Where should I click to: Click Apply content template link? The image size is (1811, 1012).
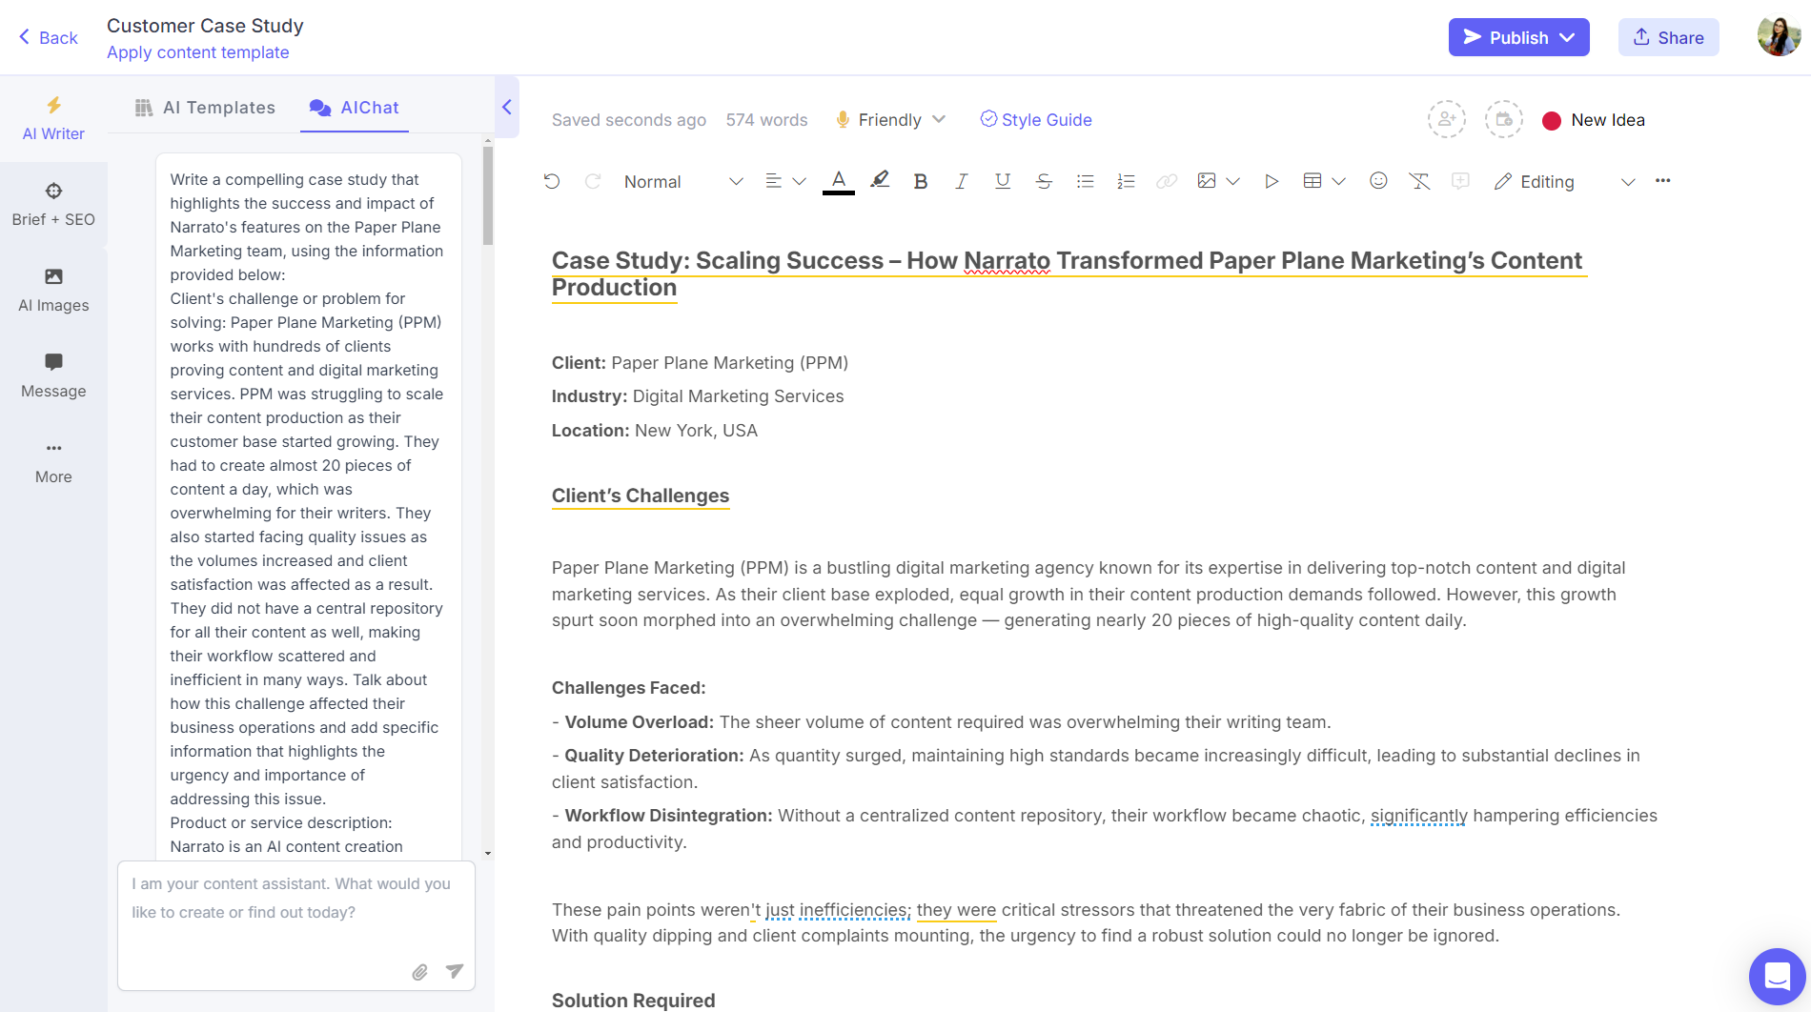(197, 52)
